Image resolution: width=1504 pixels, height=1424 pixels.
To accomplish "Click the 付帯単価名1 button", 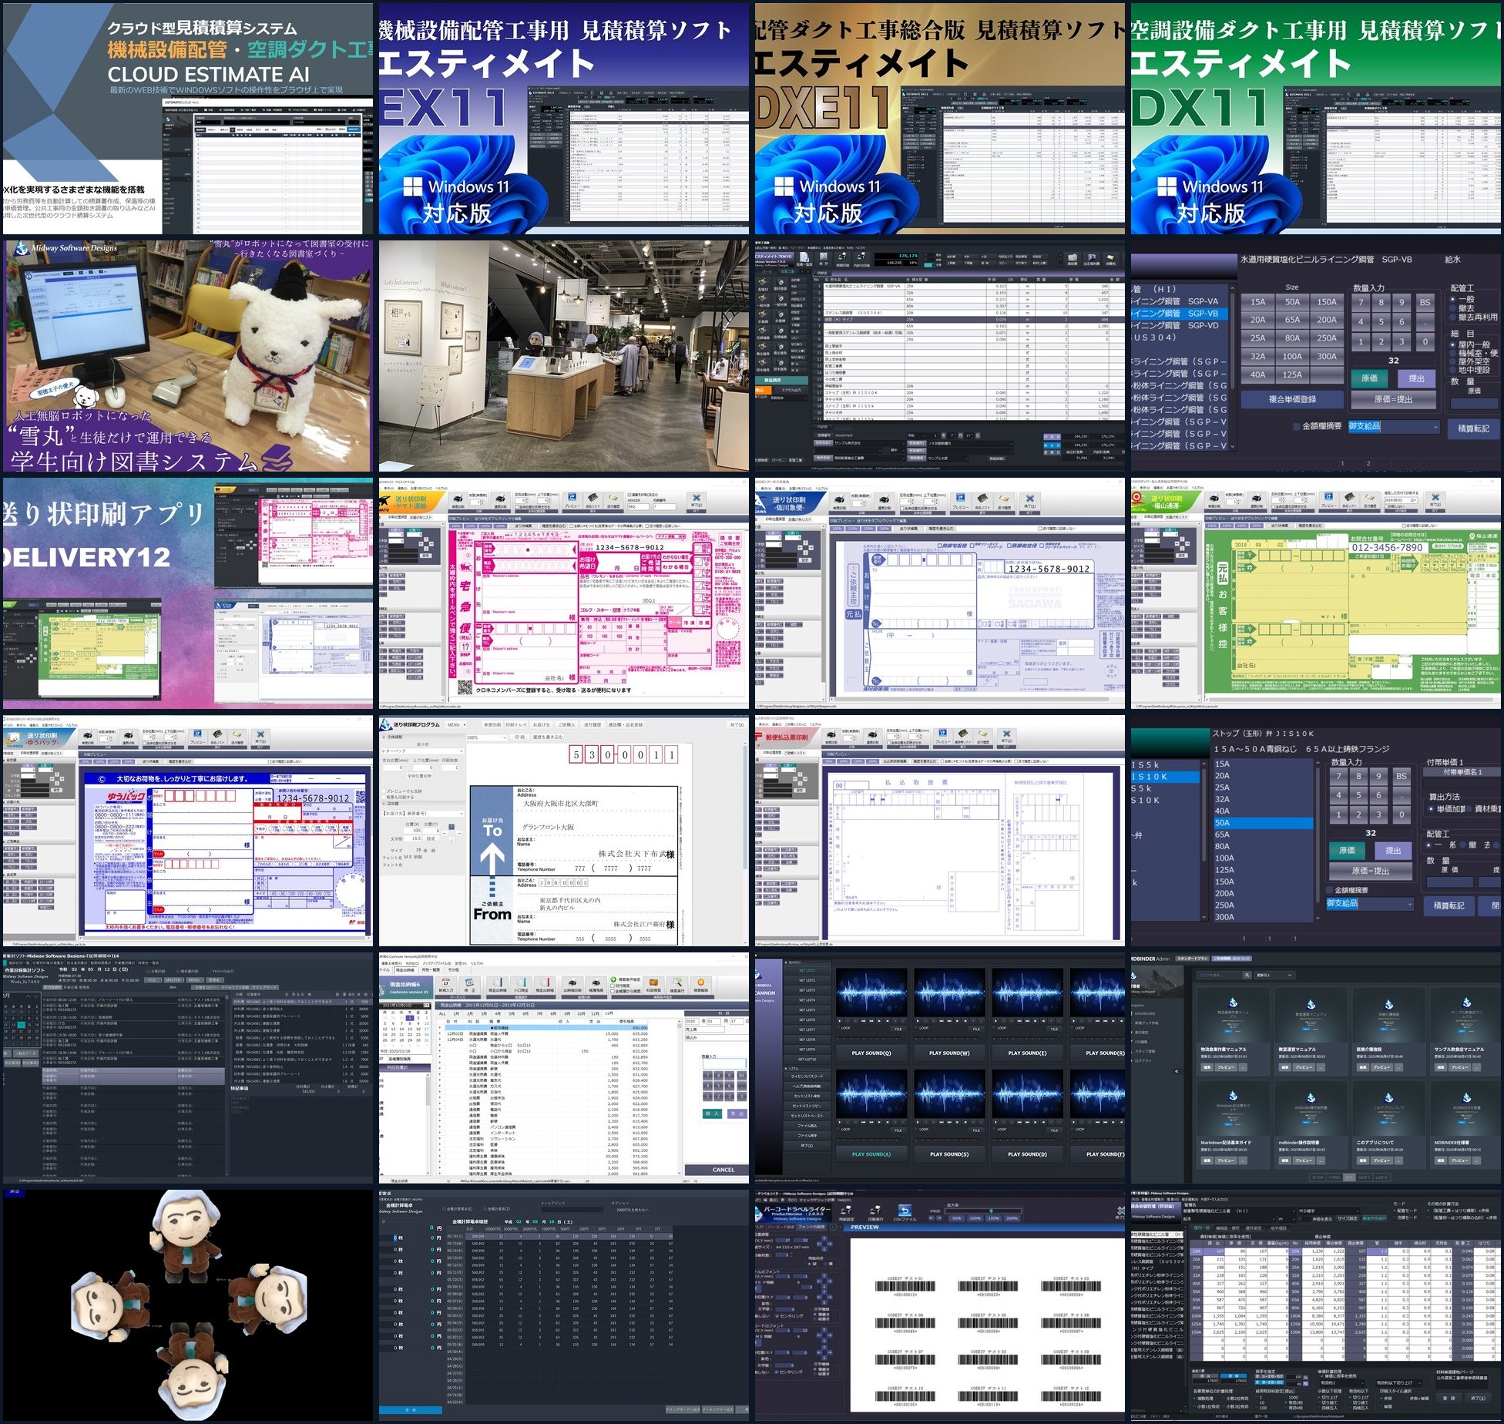I will (x=1463, y=771).
